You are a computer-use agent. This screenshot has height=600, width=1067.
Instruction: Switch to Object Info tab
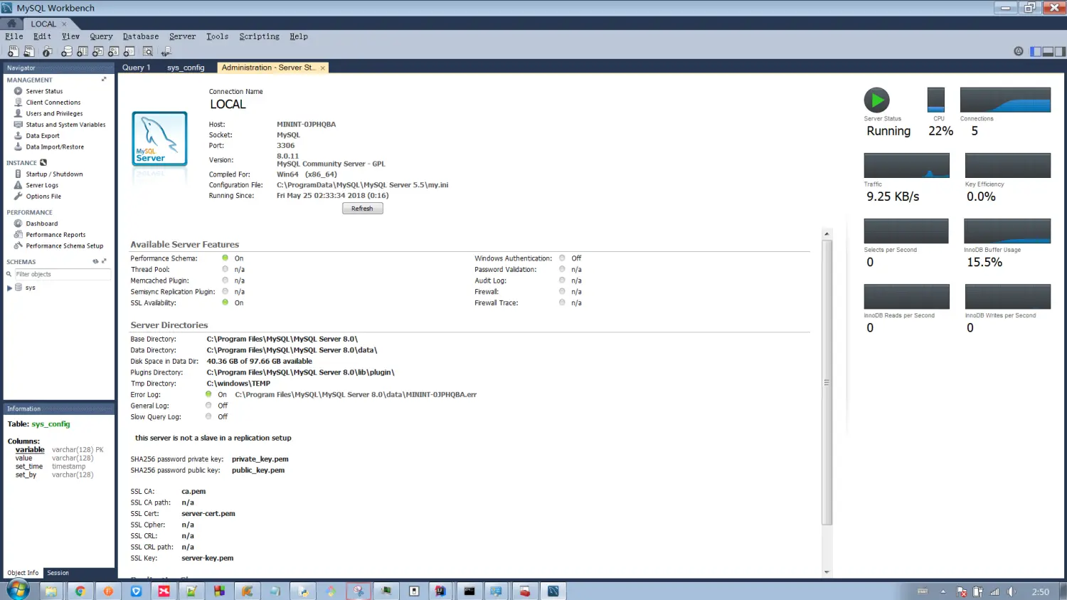pyautogui.click(x=23, y=573)
